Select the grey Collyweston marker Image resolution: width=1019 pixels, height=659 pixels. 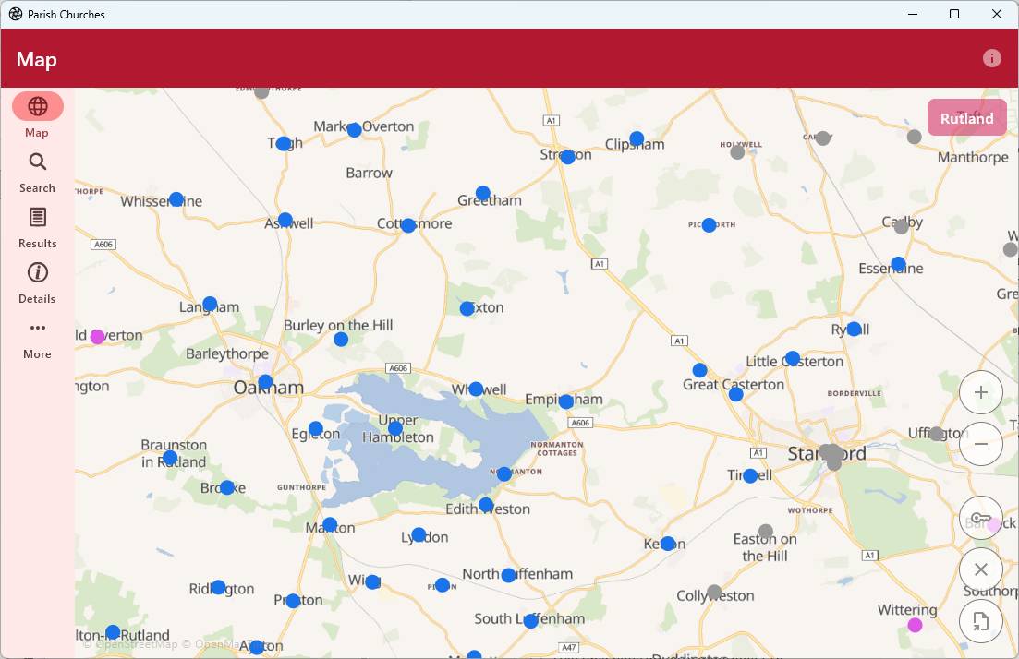coord(714,593)
